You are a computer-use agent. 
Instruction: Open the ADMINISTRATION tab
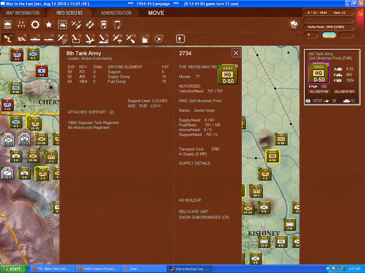click(116, 13)
